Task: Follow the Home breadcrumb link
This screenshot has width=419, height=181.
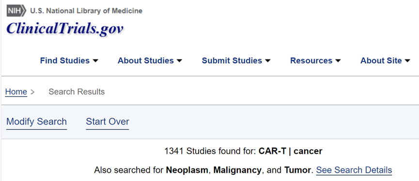Action: pyautogui.click(x=16, y=92)
